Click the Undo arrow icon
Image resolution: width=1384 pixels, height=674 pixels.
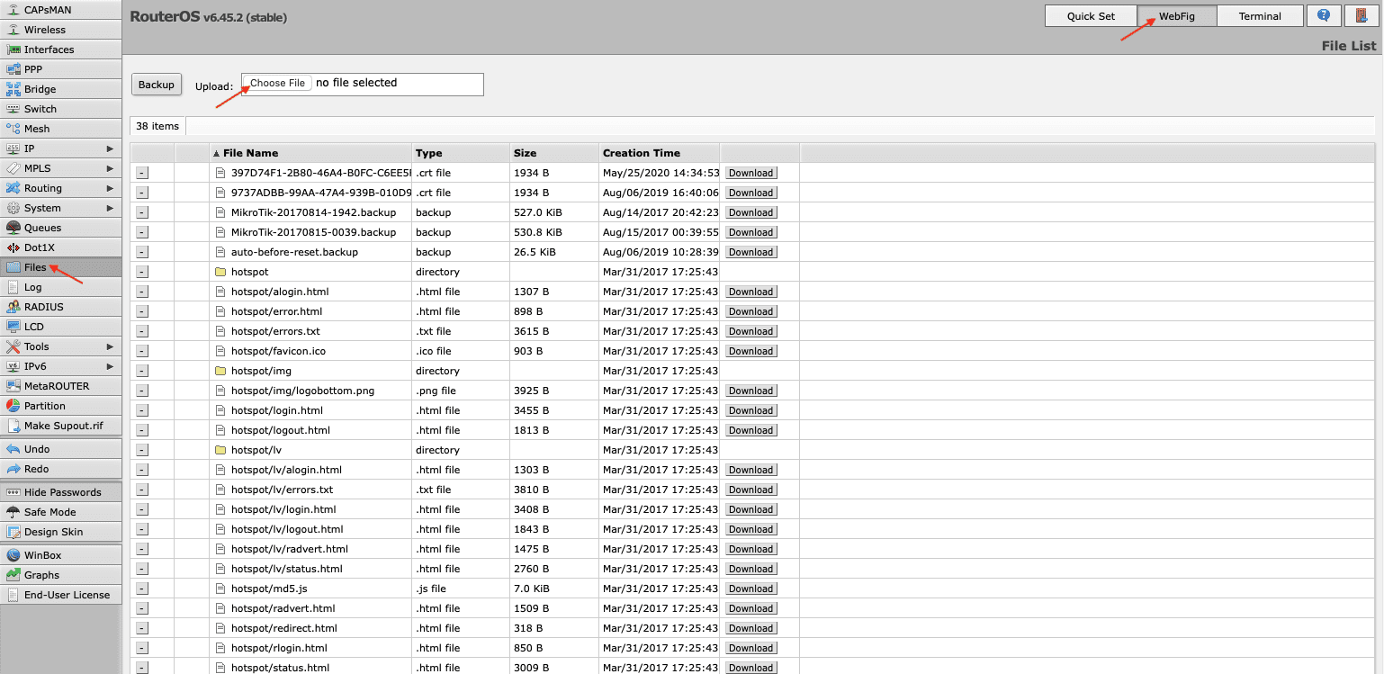coord(13,449)
